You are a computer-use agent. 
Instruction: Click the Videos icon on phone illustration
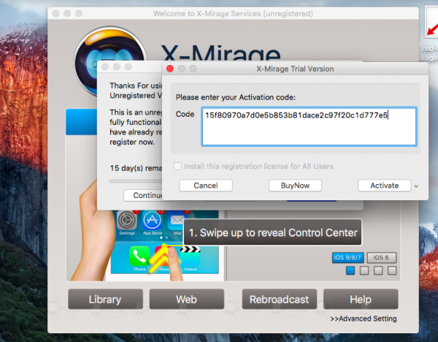pyautogui.click(x=191, y=256)
